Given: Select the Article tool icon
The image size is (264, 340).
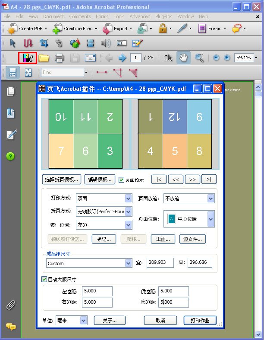Looking at the screenshot, I should click(x=28, y=43).
